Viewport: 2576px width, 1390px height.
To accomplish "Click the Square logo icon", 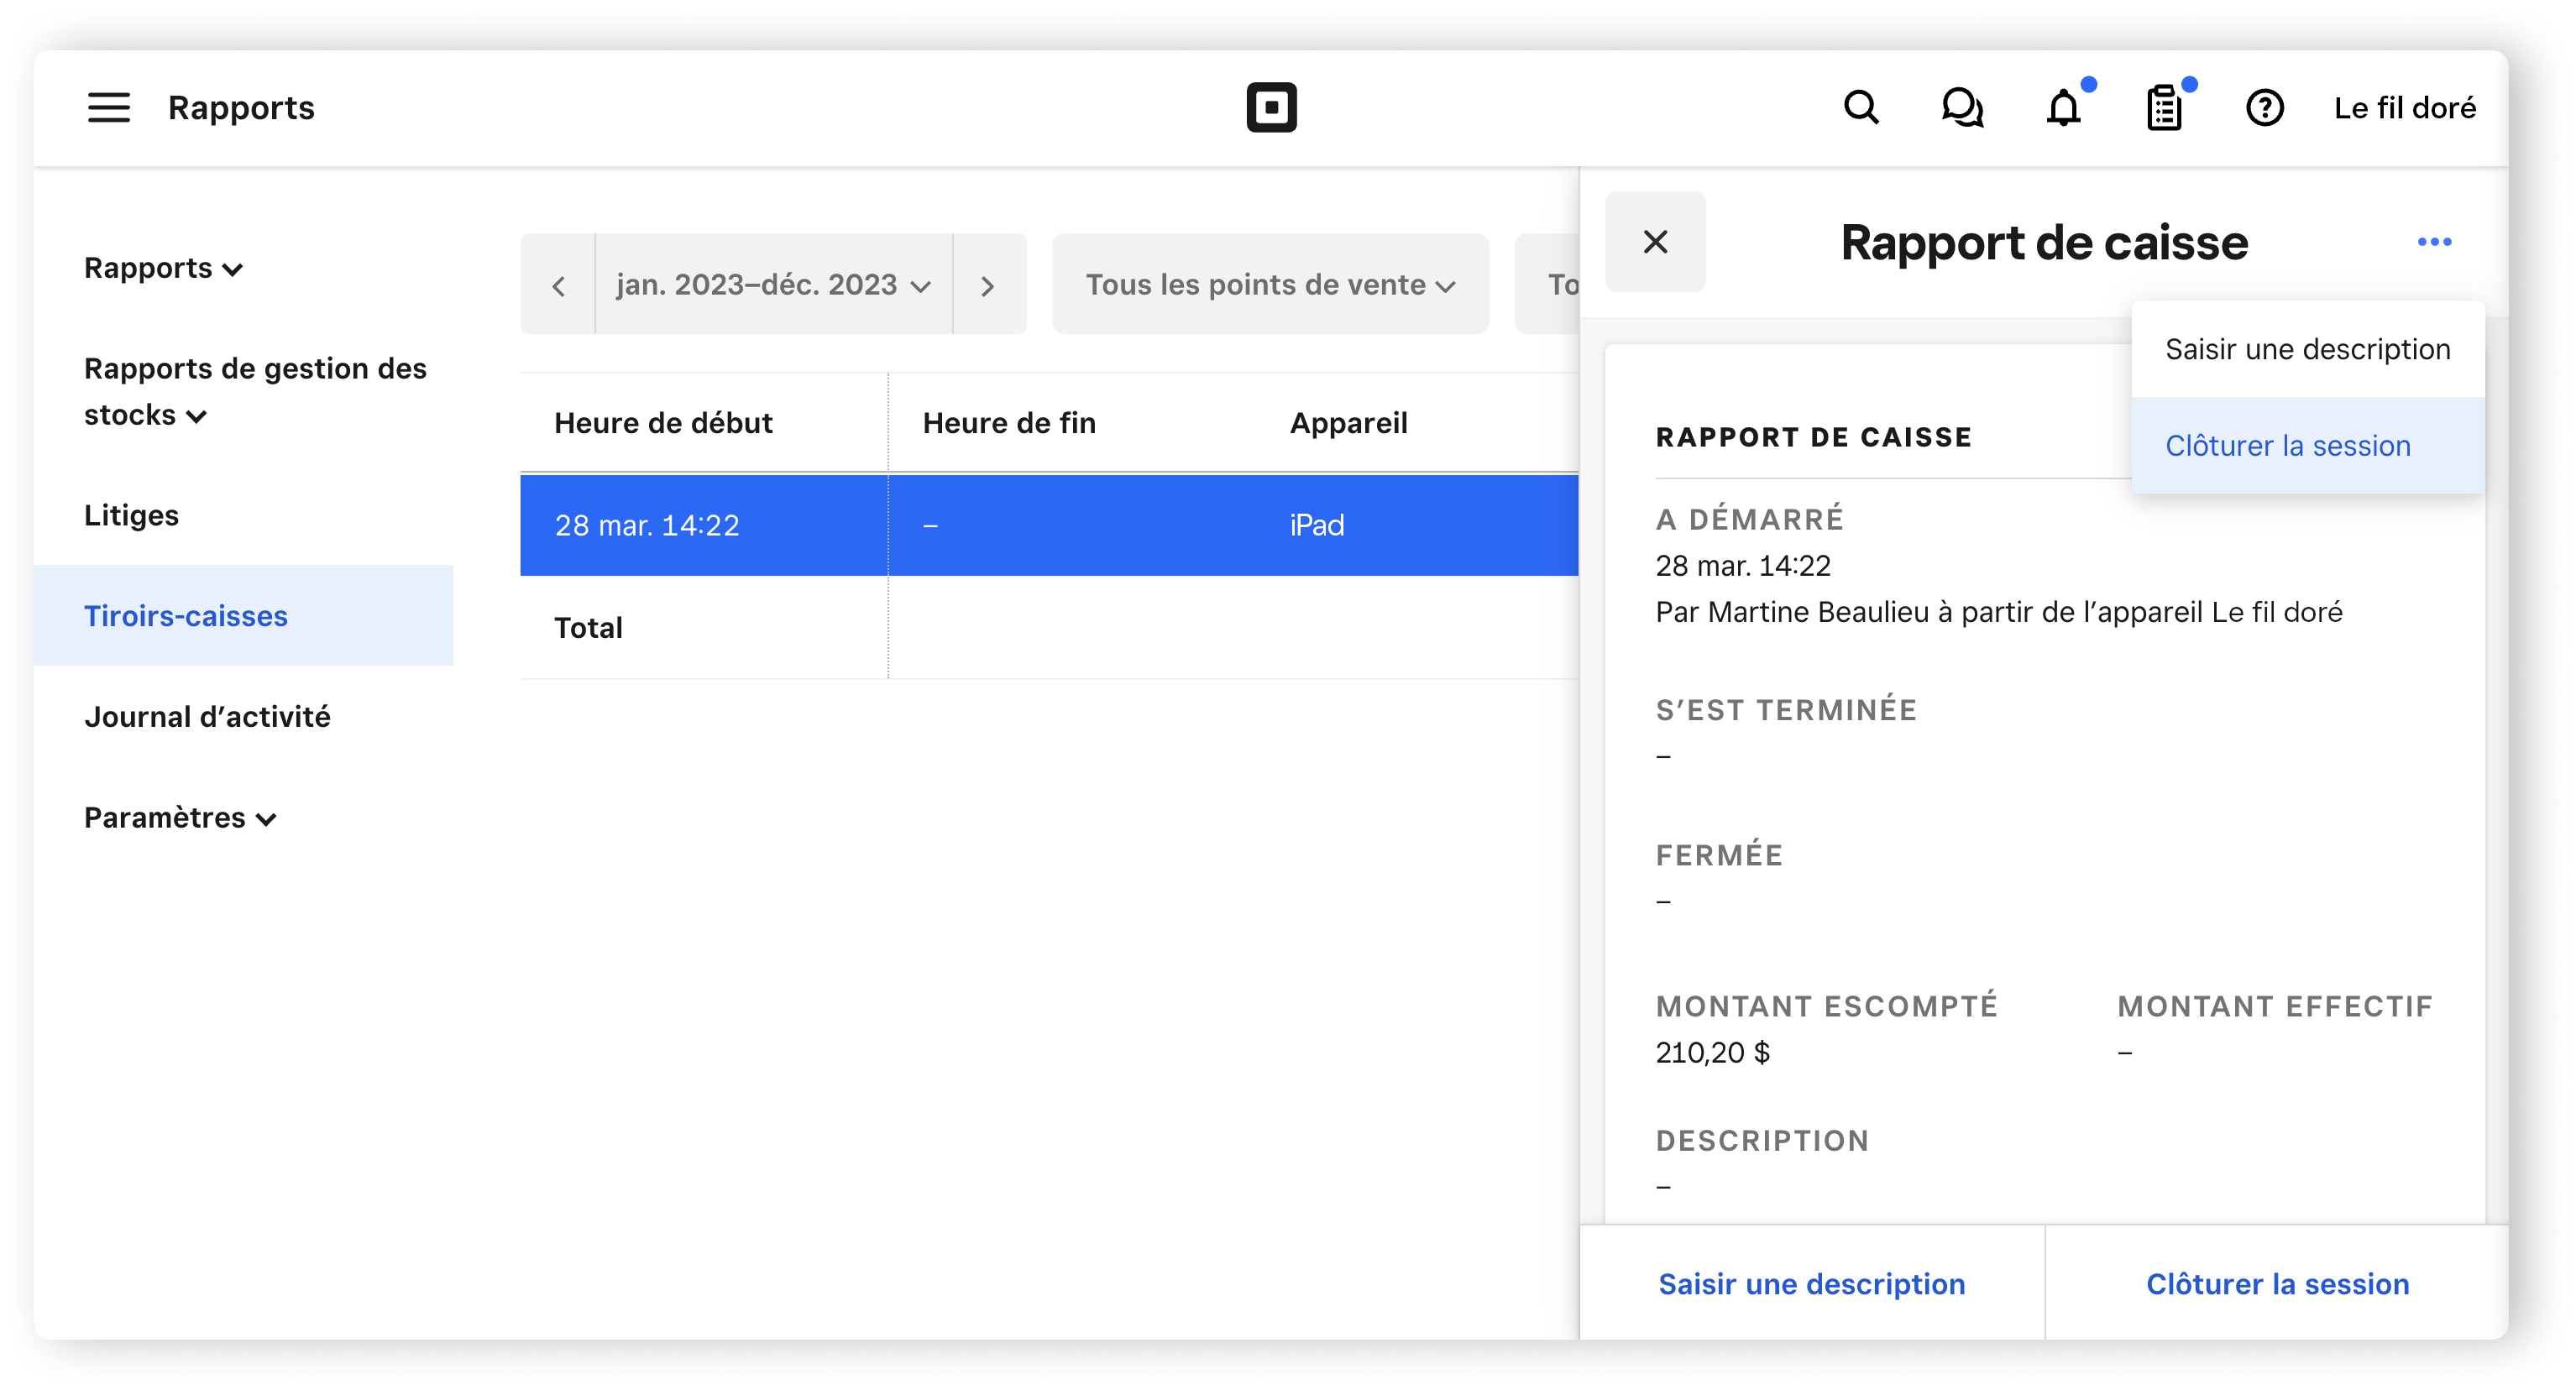I will coord(1271,107).
